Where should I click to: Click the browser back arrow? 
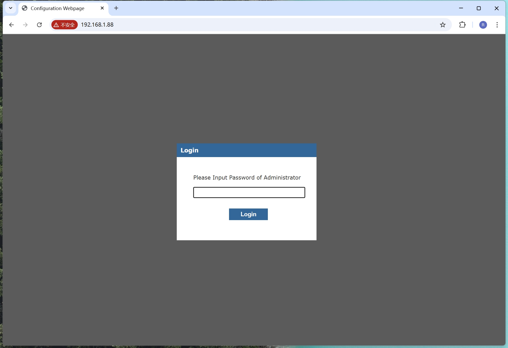(x=11, y=25)
